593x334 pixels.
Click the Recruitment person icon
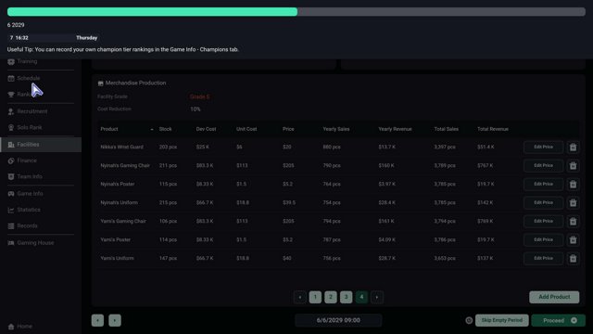[x=11, y=111]
